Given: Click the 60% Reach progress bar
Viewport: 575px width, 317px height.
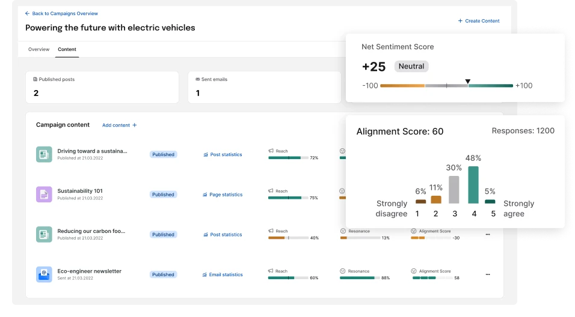Looking at the screenshot, I should 288,278.
